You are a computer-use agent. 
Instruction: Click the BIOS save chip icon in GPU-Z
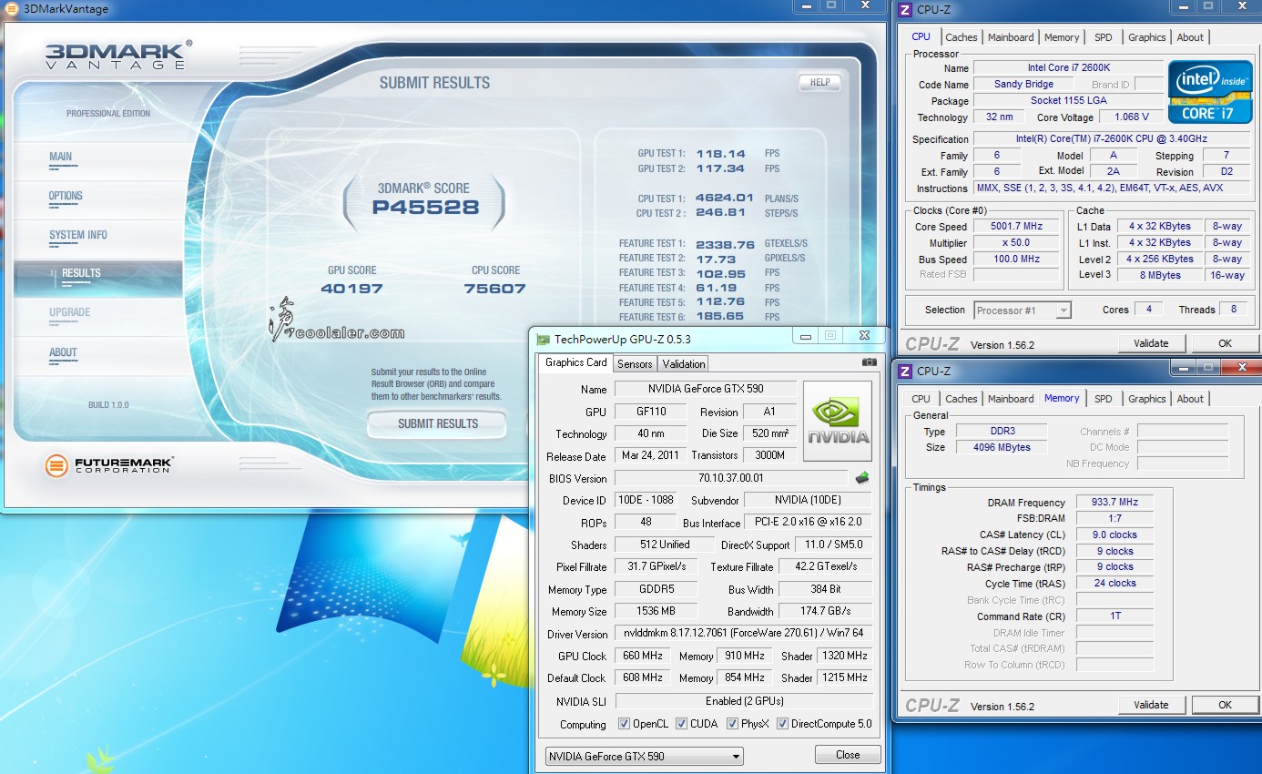pyautogui.click(x=861, y=478)
